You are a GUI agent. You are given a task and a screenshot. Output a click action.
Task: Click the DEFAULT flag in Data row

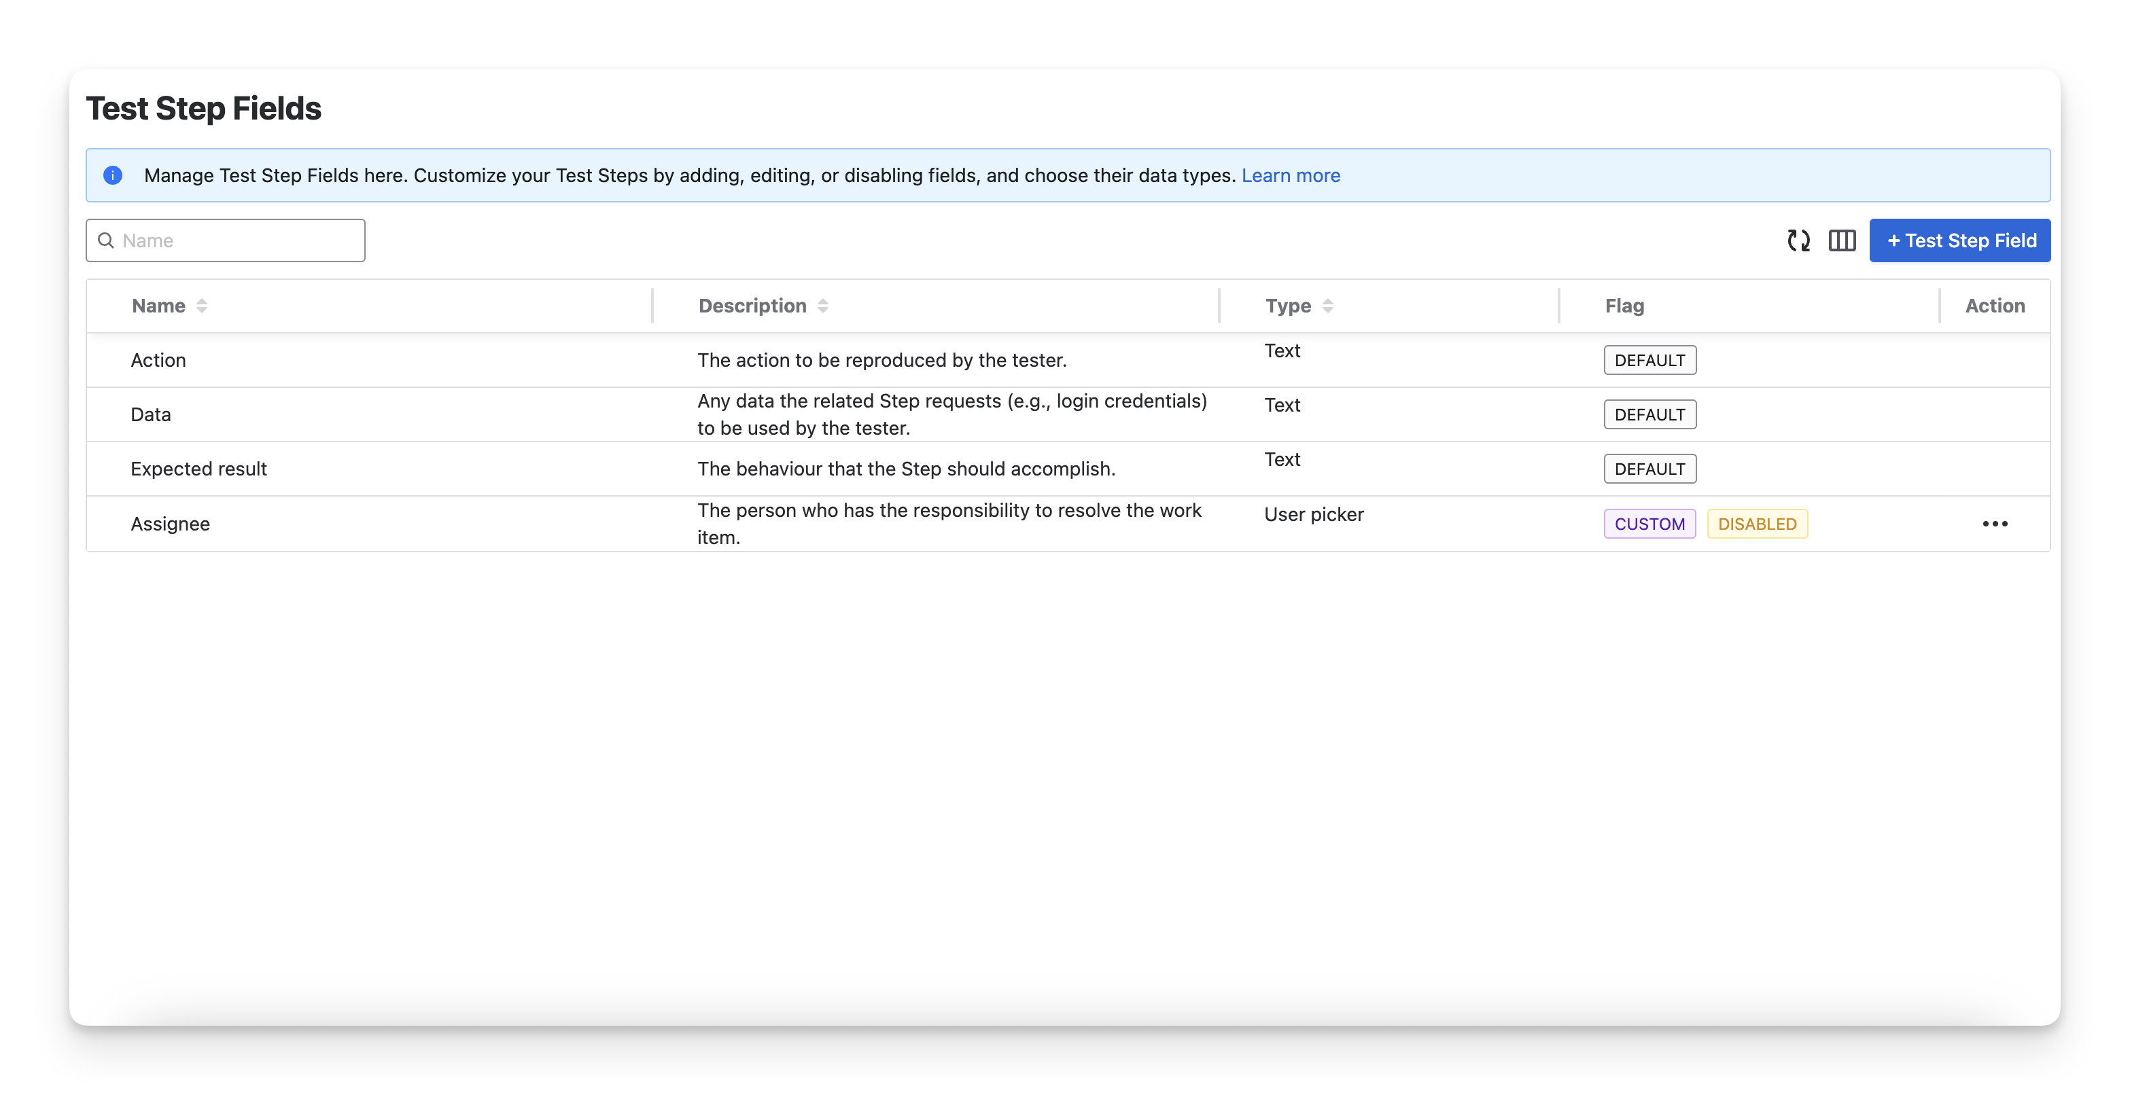[1649, 415]
